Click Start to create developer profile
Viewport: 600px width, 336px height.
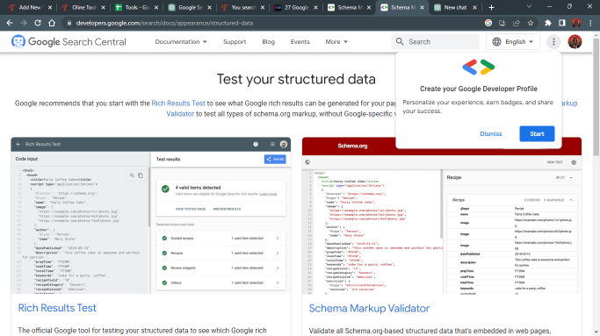click(x=537, y=134)
